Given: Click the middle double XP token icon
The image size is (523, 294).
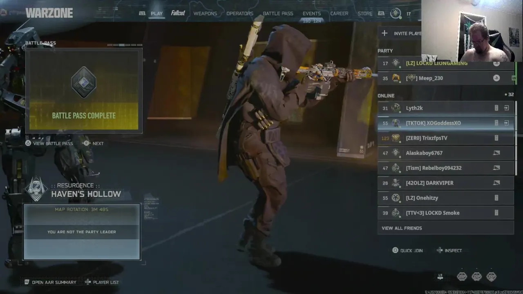Looking at the screenshot, I should pos(476,277).
